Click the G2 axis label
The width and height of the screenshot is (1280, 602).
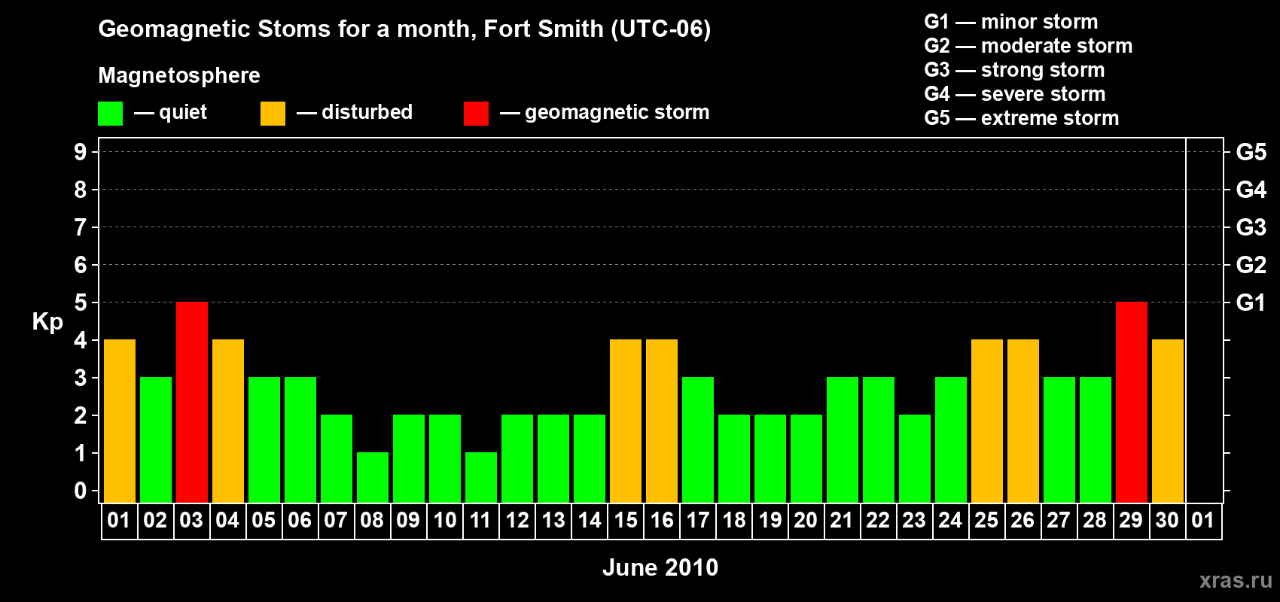coord(1251,265)
